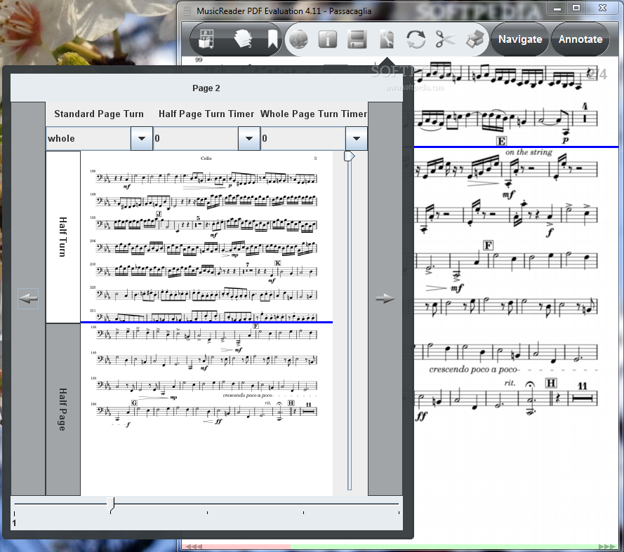This screenshot has height=552, width=624.
Task: Open the Navigate mode
Action: pos(520,39)
